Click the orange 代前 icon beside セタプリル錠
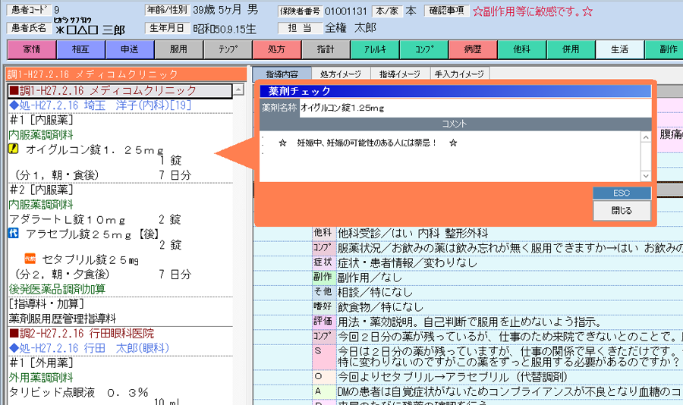Image resolution: width=683 pixels, height=405 pixels. [x=30, y=259]
